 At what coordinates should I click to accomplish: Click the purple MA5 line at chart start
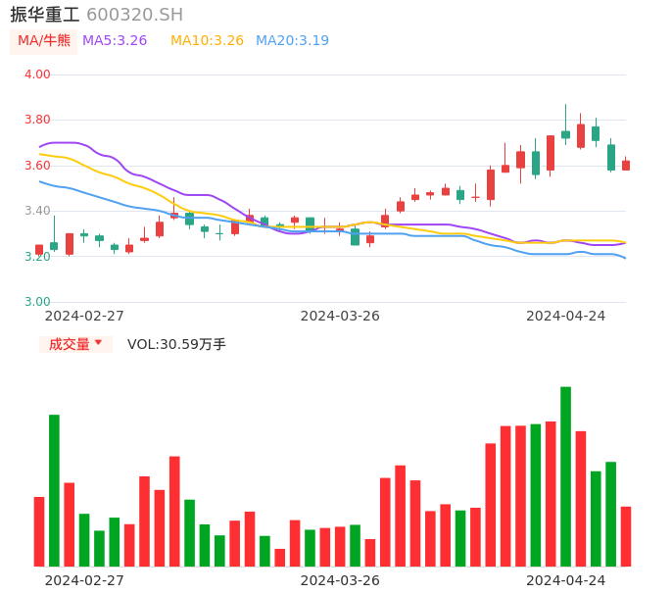pos(43,146)
